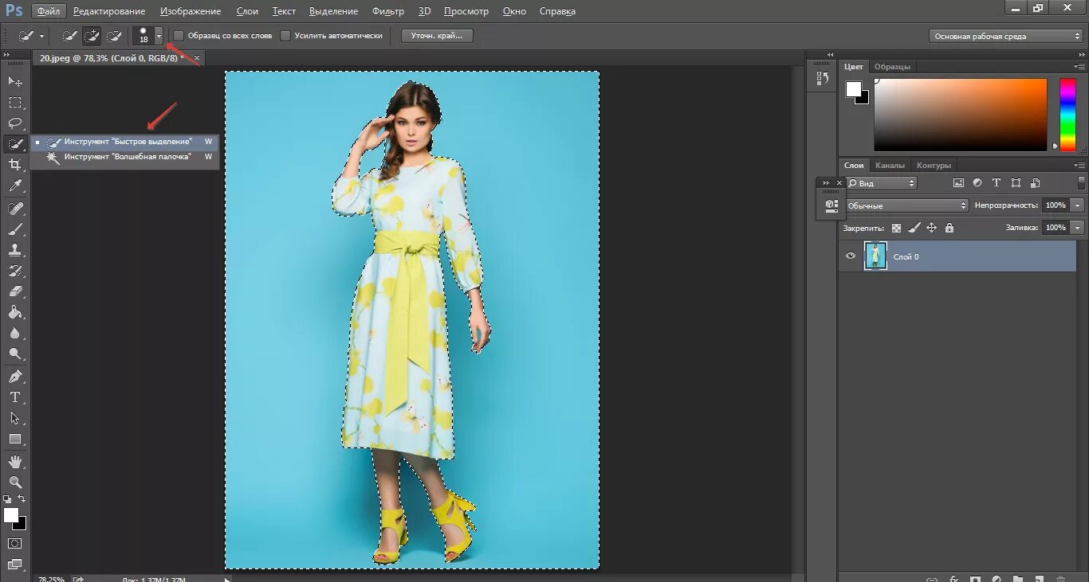Select the Crop tool

[14, 165]
